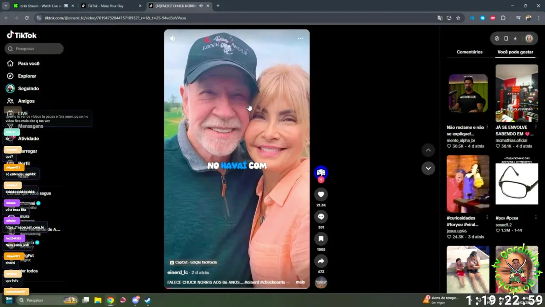Go to next video with down chevron

coord(428,168)
